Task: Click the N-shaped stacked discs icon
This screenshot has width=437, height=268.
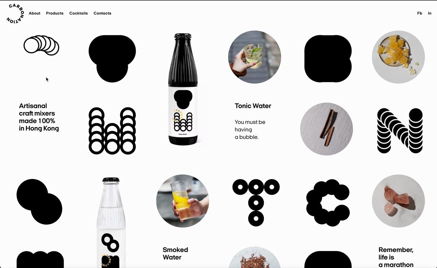Action: pos(400,131)
